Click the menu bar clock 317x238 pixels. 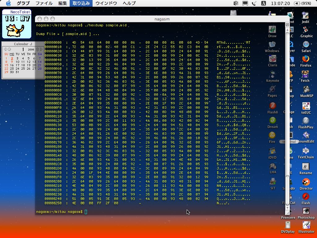[x=280, y=3]
